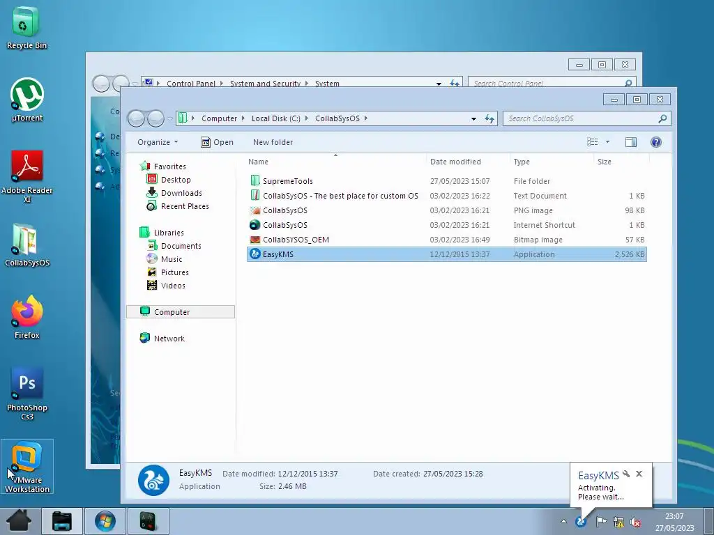Viewport: 714px width, 535px height.
Task: Refresh the CollabSysOS folder view
Action: point(489,118)
